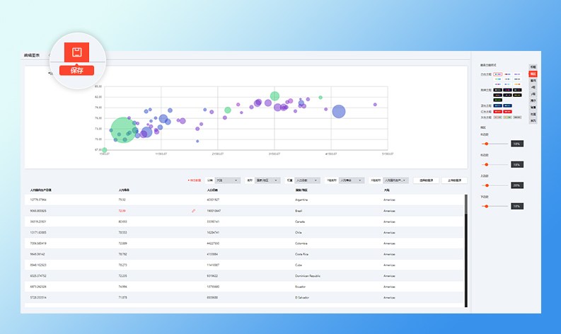Select the red 网格 settings tab
The height and width of the screenshot is (334, 561).
533,74
